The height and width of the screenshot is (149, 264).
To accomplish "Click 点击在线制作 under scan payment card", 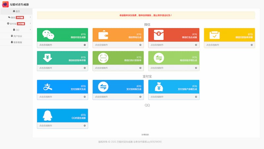I will (x=101, y=68).
